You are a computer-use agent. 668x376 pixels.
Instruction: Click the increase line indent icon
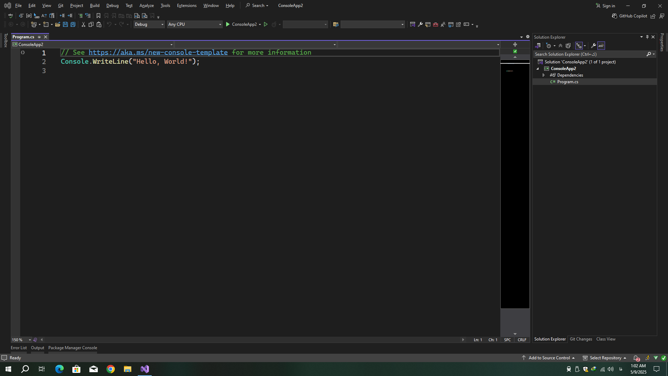coord(70,16)
